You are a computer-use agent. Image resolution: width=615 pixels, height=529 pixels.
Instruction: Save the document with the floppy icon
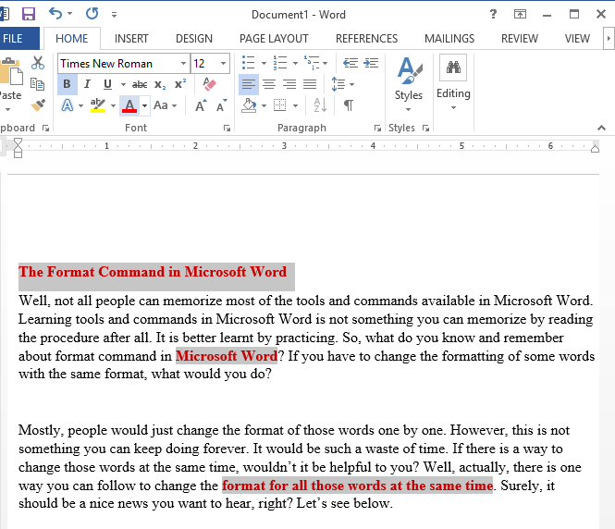[x=29, y=14]
